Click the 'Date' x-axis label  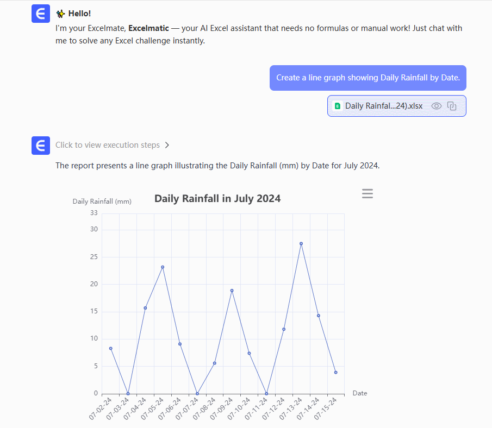(360, 393)
